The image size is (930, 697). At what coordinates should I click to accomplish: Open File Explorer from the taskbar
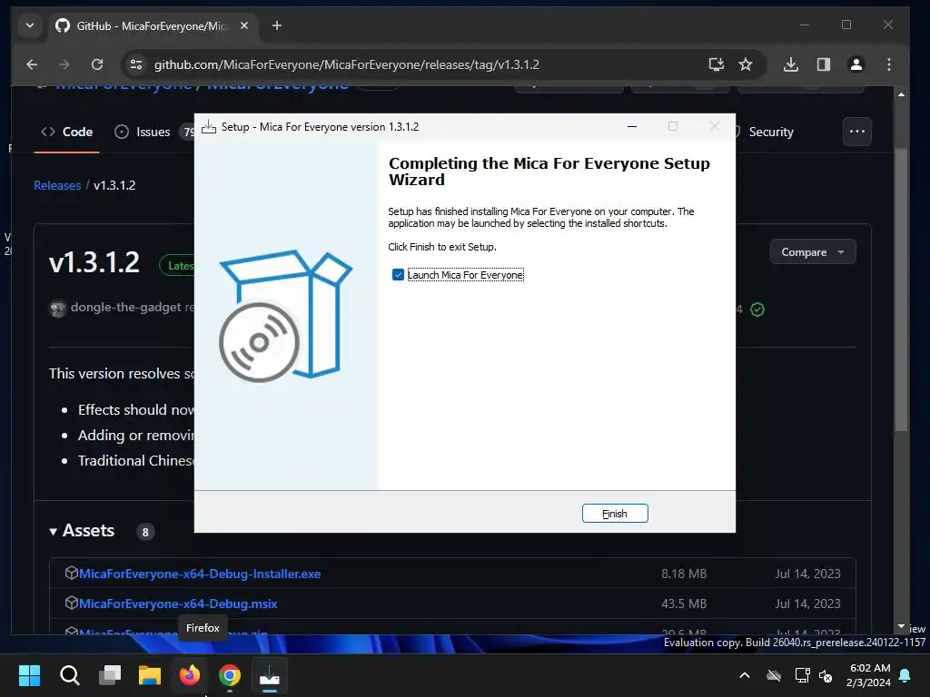150,675
